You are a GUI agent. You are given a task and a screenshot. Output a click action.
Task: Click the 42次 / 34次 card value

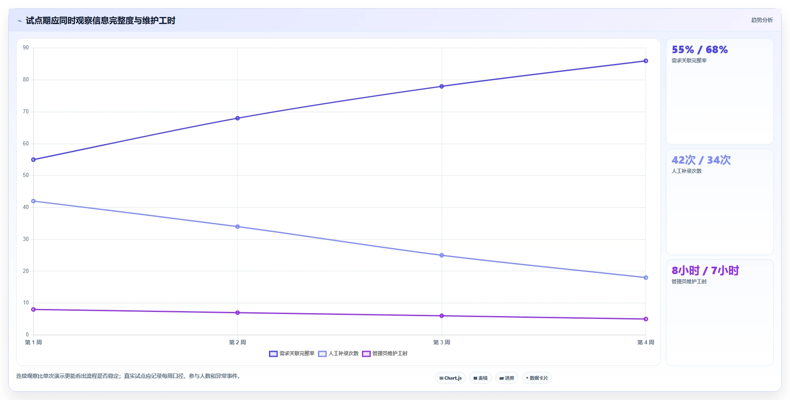(x=701, y=160)
